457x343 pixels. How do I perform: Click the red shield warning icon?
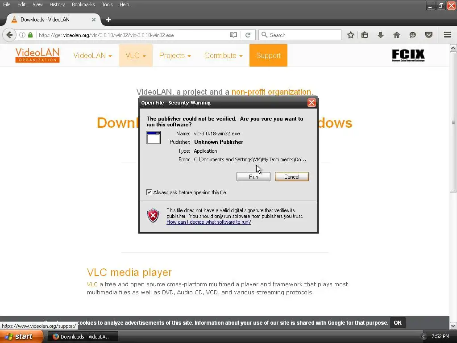[153, 216]
